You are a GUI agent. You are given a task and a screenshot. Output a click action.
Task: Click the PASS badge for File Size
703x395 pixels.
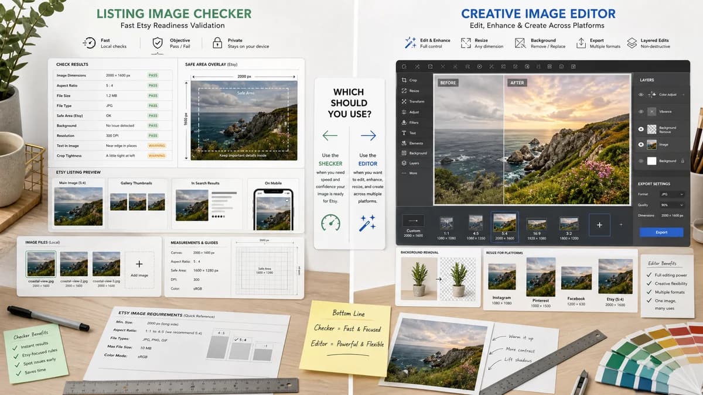coord(153,95)
